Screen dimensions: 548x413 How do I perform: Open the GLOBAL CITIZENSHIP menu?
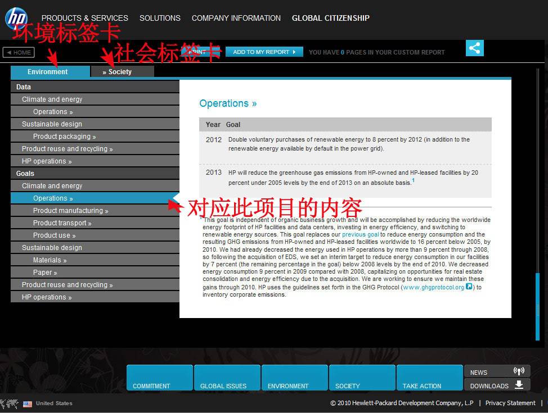(x=330, y=18)
